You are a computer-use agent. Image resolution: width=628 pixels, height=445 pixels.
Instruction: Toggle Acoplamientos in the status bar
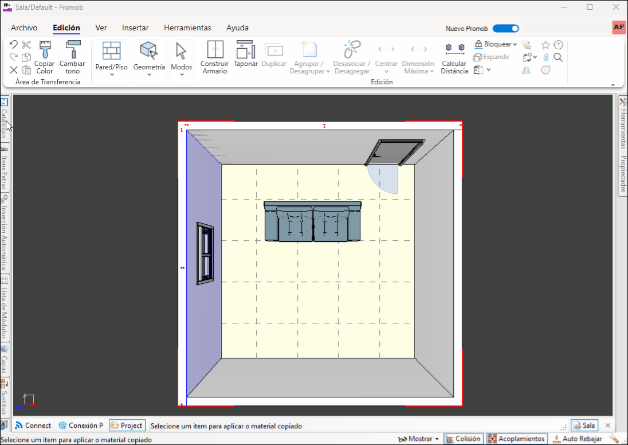pos(516,439)
